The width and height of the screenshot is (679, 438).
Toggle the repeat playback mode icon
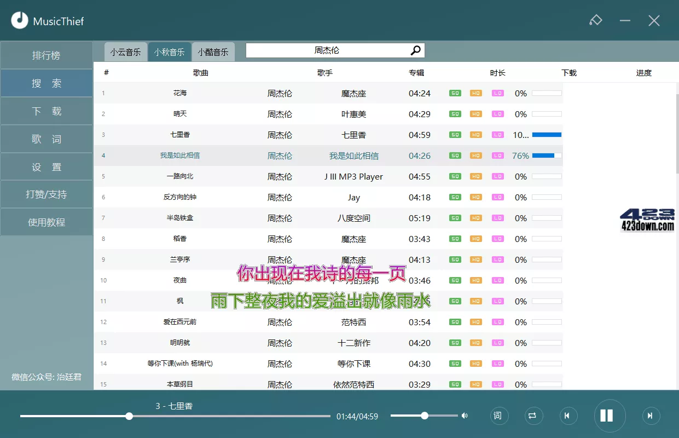click(x=533, y=416)
